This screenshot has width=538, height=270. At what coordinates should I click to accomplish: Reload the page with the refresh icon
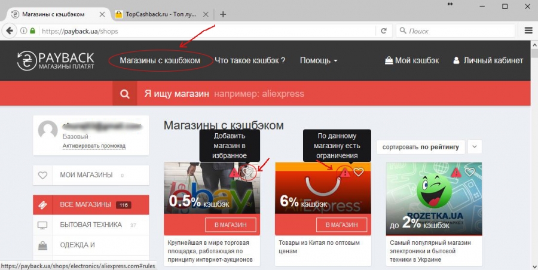(x=384, y=31)
